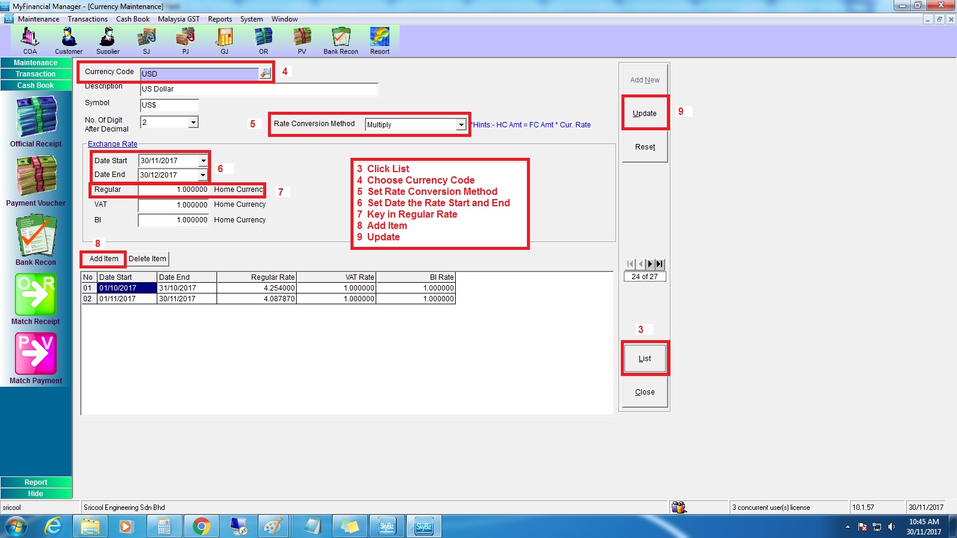The image size is (957, 538).
Task: Go to the next record arrow
Action: click(650, 264)
